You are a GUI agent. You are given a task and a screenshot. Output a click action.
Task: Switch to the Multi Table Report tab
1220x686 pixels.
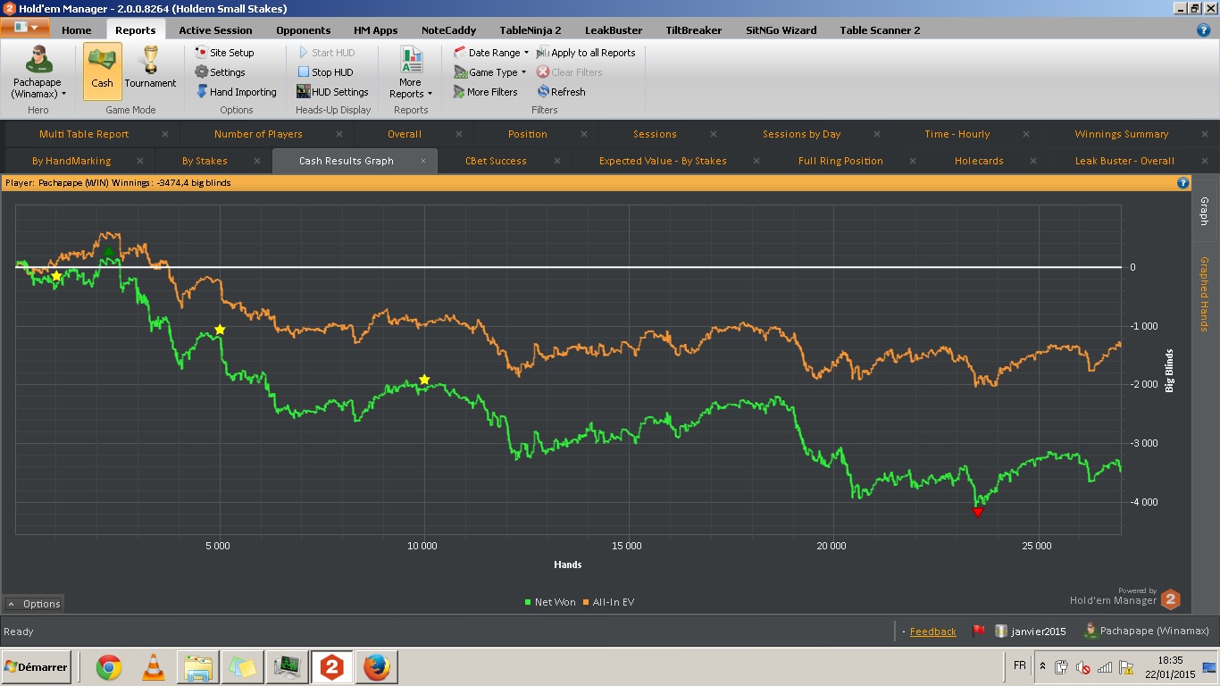click(x=84, y=134)
